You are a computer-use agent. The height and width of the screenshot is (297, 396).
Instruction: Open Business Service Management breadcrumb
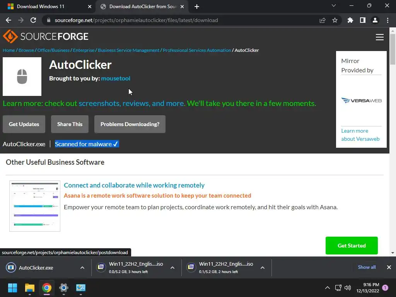[128, 50]
